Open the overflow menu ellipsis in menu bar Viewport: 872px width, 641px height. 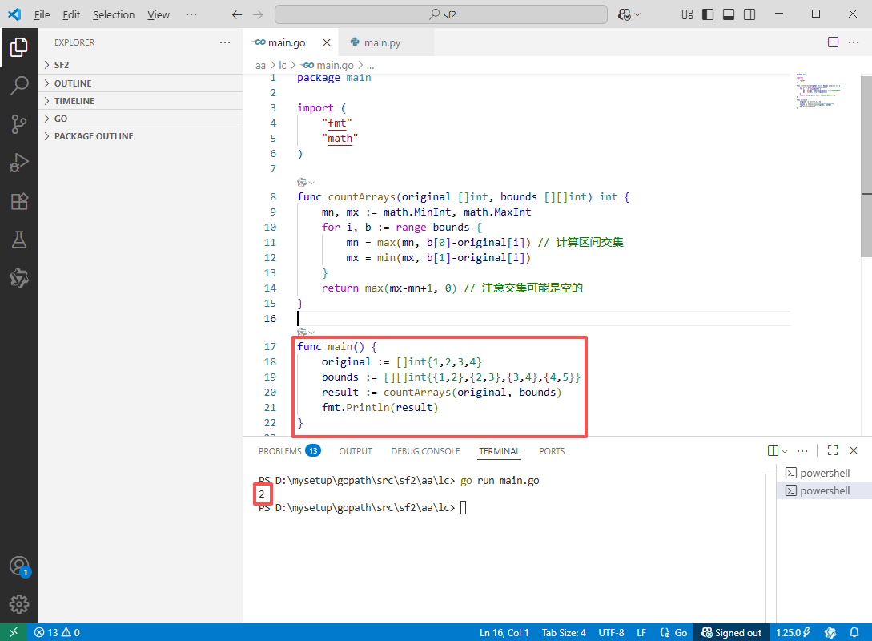tap(191, 14)
